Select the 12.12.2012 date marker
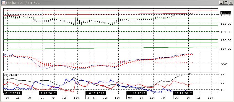234x102 pixels. pyautogui.click(x=183, y=93)
